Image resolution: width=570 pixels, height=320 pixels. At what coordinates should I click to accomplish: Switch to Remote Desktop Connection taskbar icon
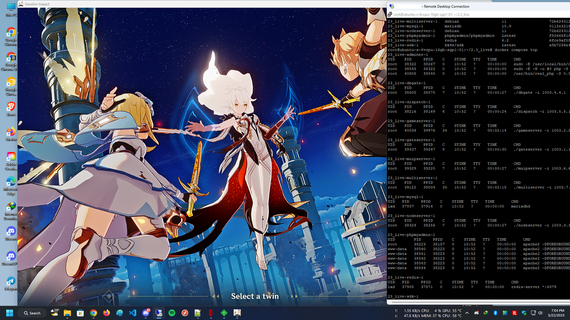(159, 313)
